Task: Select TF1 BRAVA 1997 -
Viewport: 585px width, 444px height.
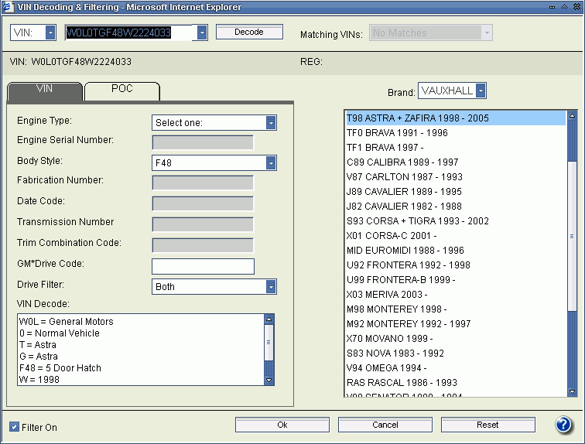Action: pos(456,147)
